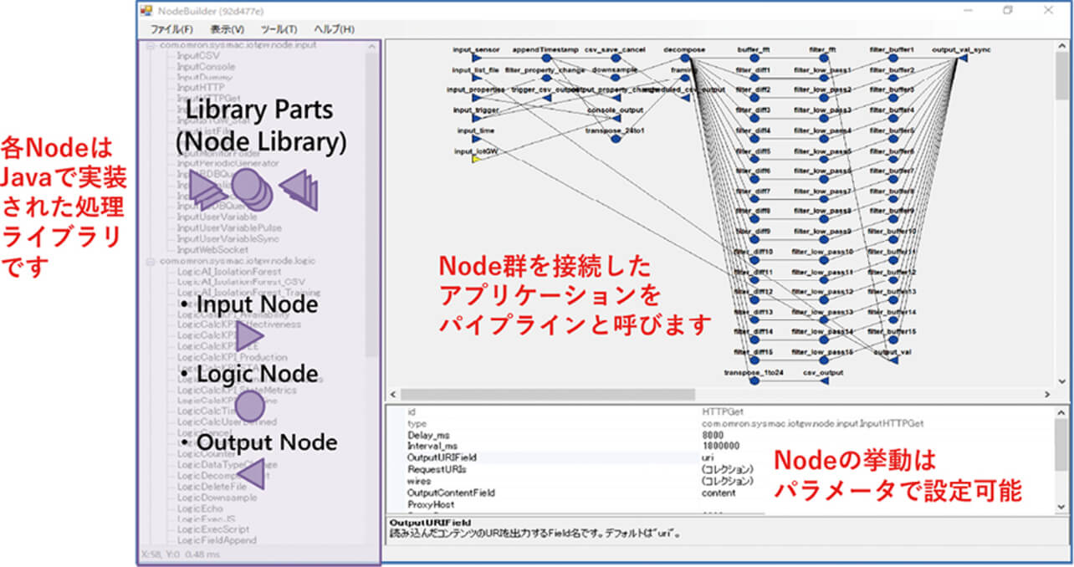Select the yellow input_iotGW node
Screen dimensions: 1074x567
point(474,158)
